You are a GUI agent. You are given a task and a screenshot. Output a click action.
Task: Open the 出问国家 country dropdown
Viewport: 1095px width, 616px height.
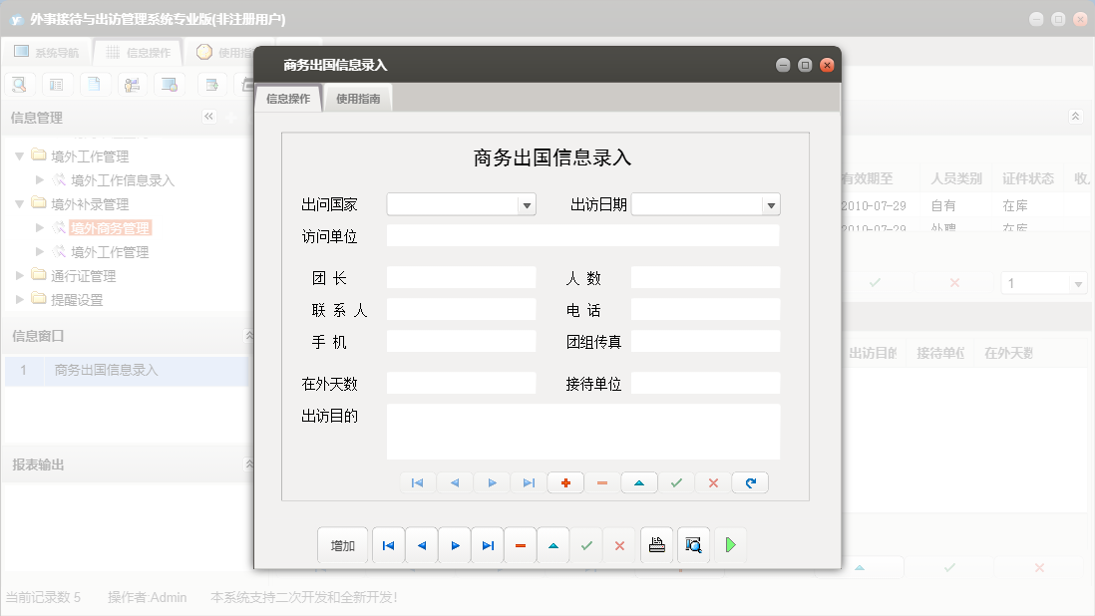click(526, 203)
